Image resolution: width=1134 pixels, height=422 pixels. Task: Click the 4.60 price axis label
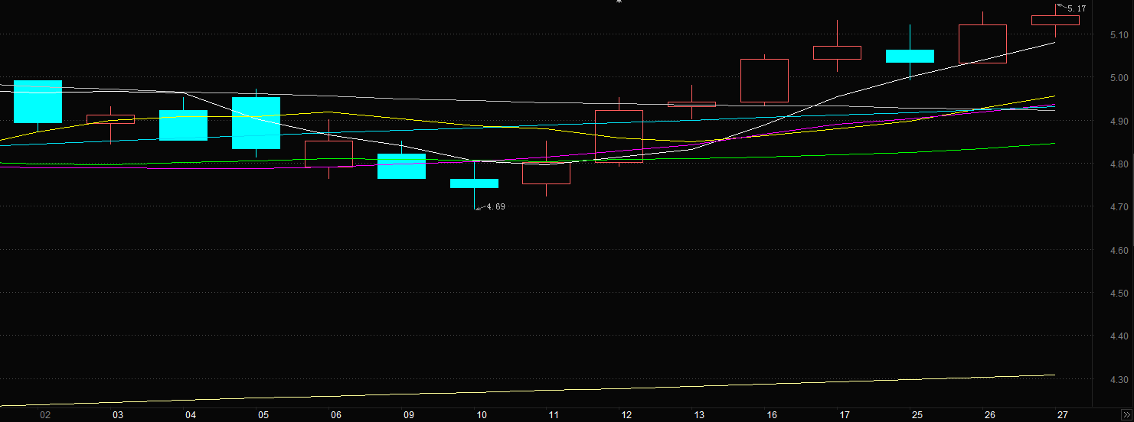click(x=1118, y=251)
